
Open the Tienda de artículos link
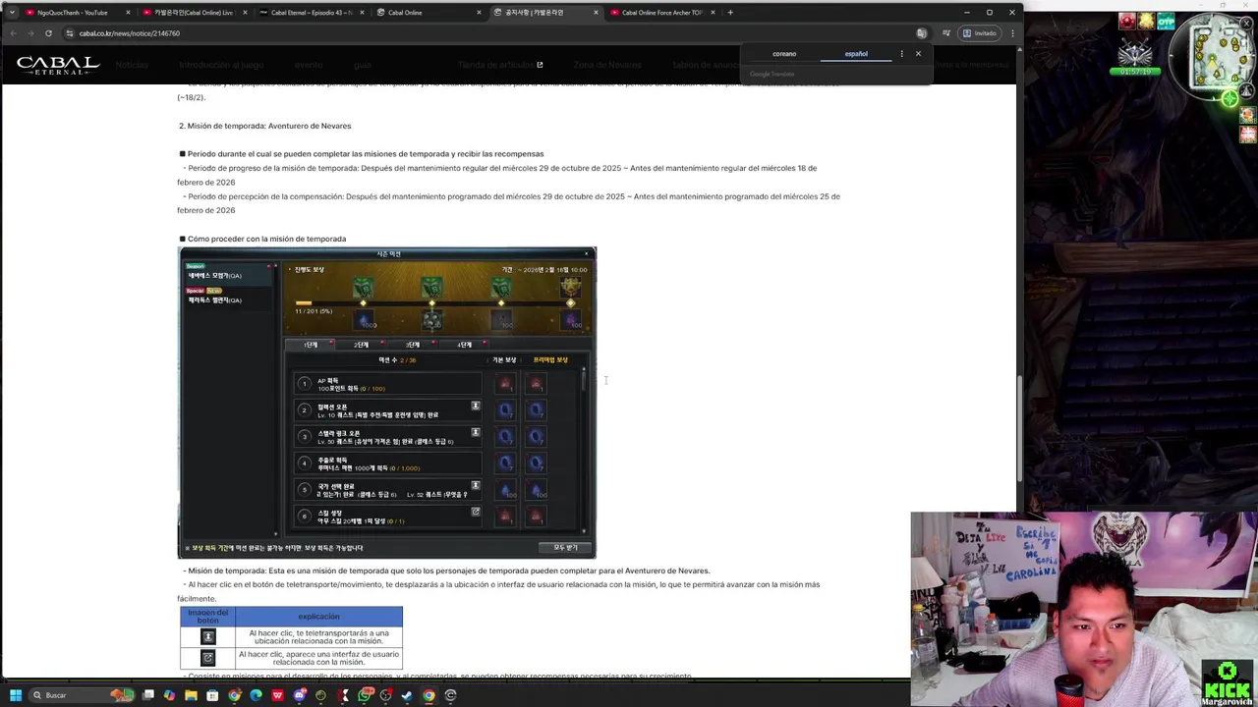pyautogui.click(x=500, y=65)
